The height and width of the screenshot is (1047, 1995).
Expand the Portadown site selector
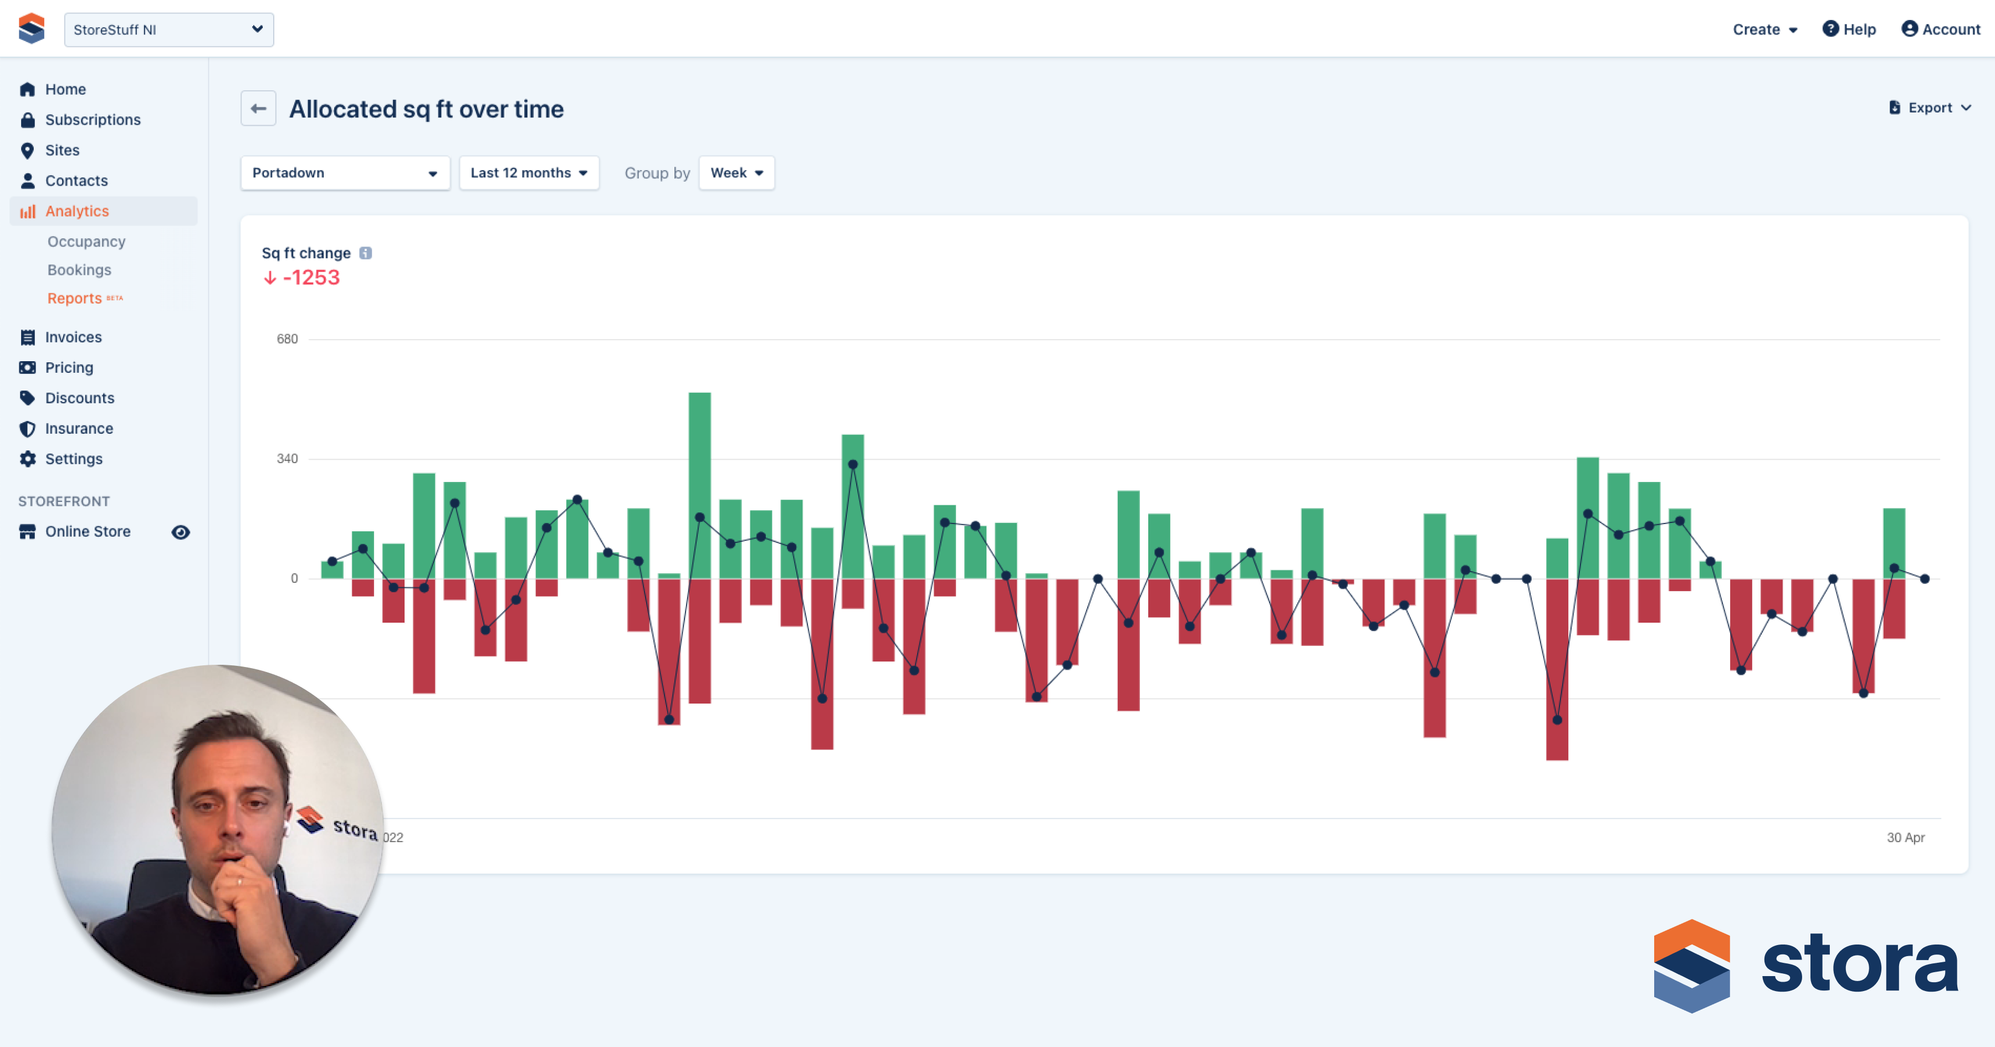point(345,173)
